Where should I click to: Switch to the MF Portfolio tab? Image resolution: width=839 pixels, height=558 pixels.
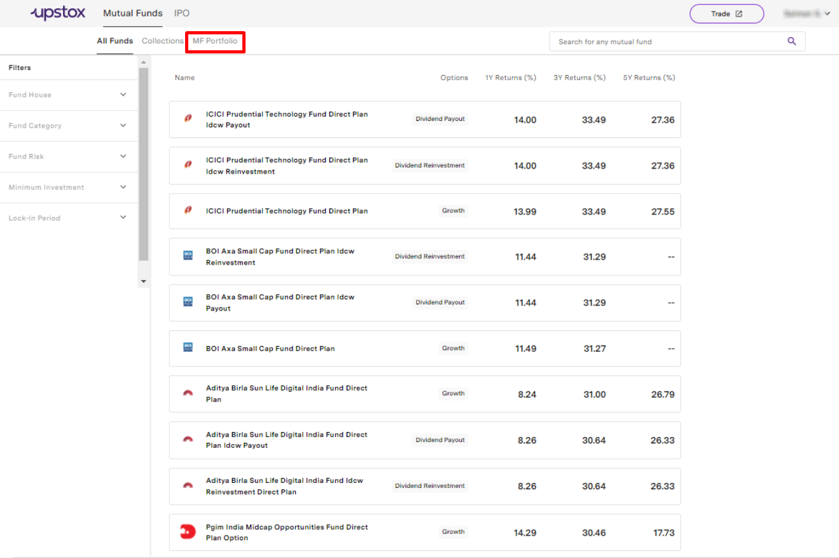point(215,41)
